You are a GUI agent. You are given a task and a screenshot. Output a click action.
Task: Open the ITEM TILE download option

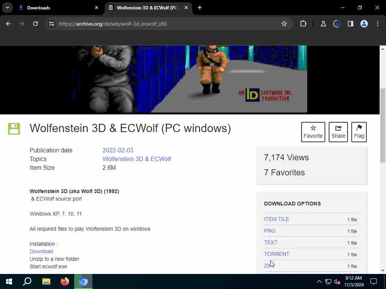coord(276,219)
